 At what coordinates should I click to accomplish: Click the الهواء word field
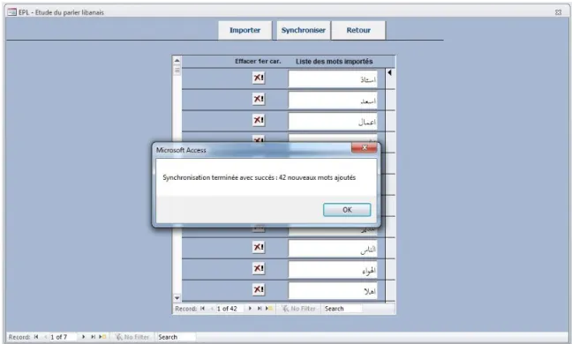[333, 270]
